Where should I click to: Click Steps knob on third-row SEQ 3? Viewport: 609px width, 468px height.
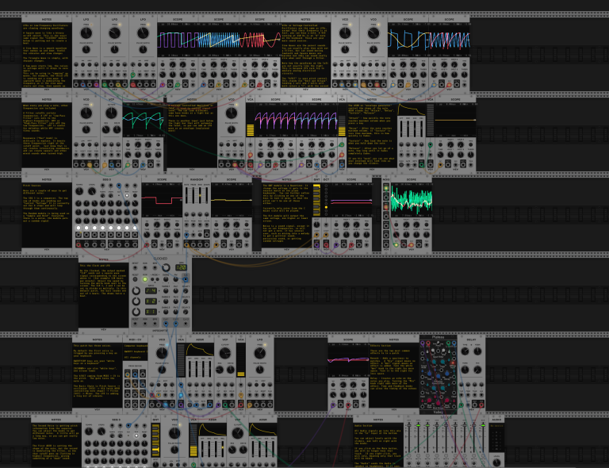(92, 191)
